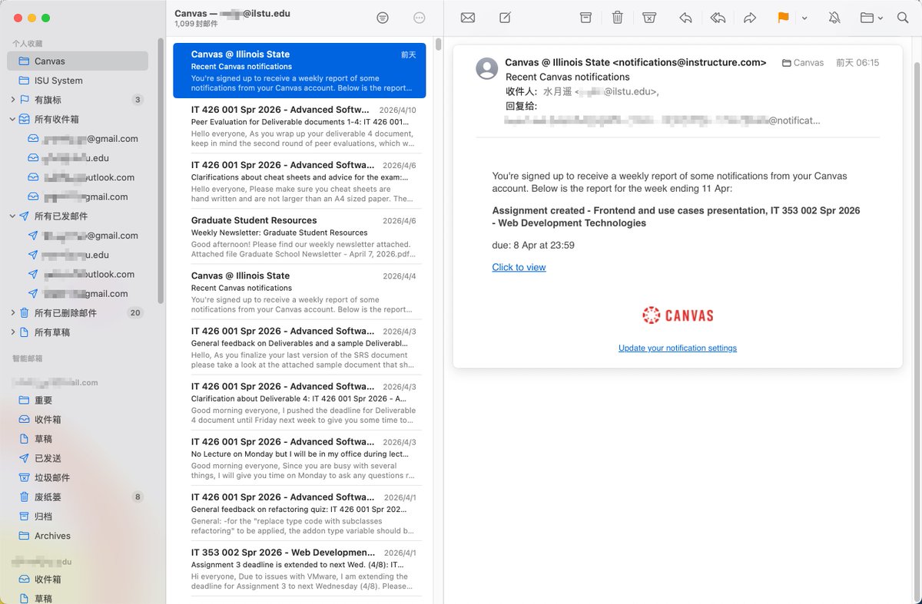Open the 已发送 sent folder

click(78, 458)
